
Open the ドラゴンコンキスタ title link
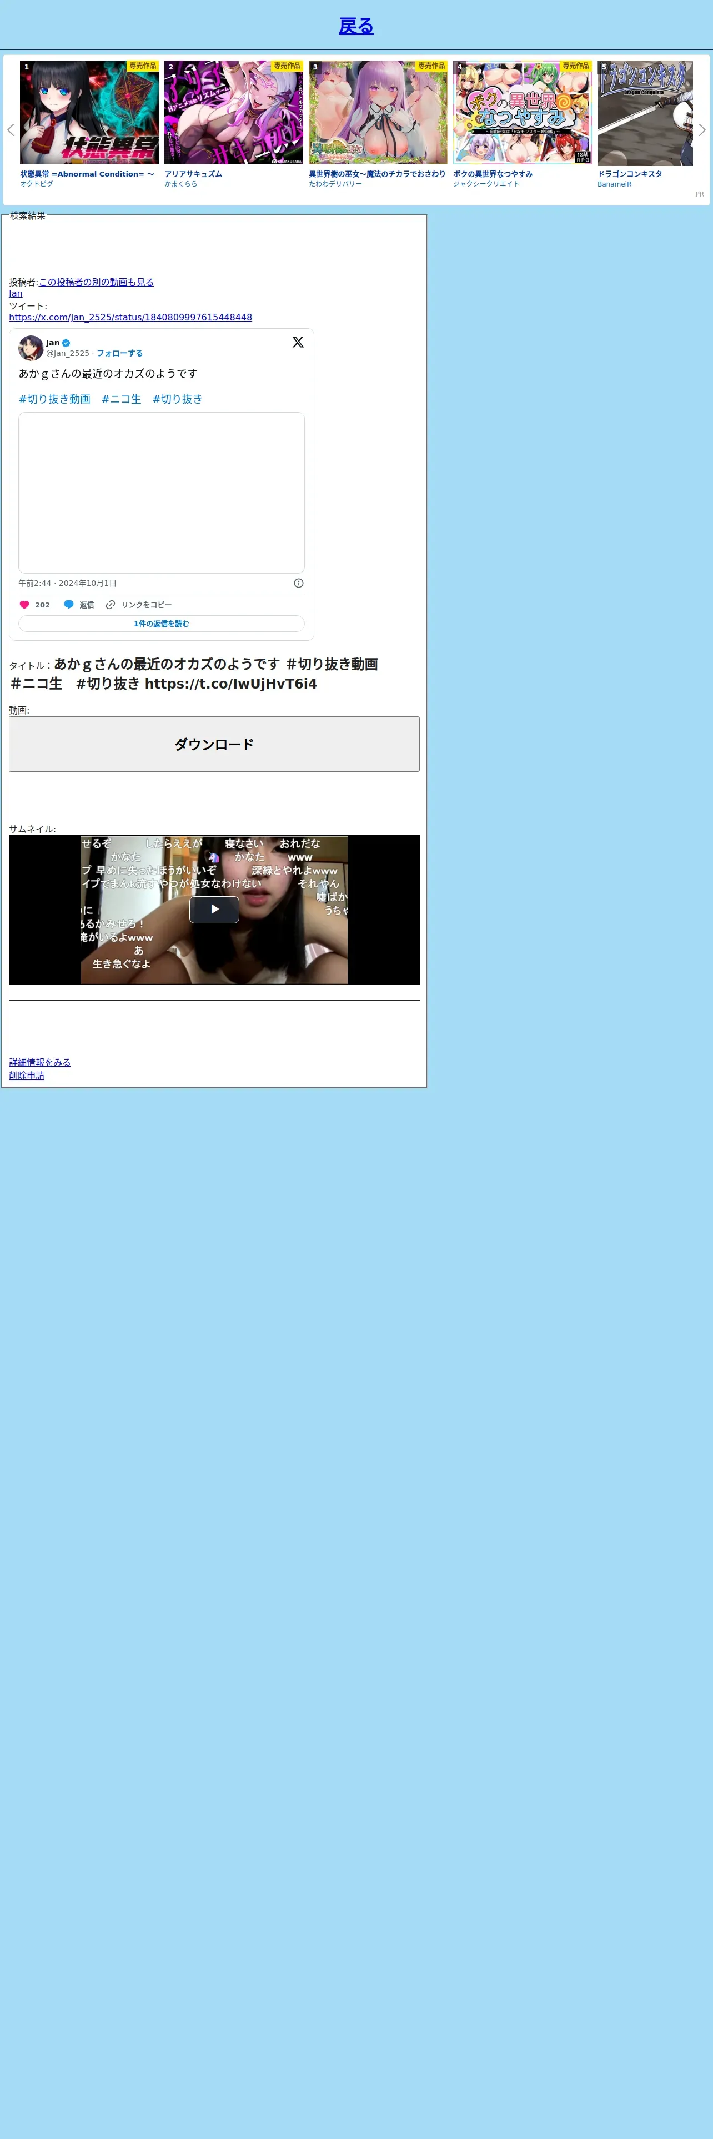[630, 174]
